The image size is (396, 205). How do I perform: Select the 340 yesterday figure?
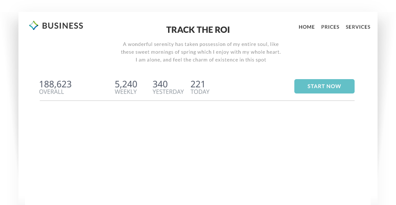tap(160, 84)
